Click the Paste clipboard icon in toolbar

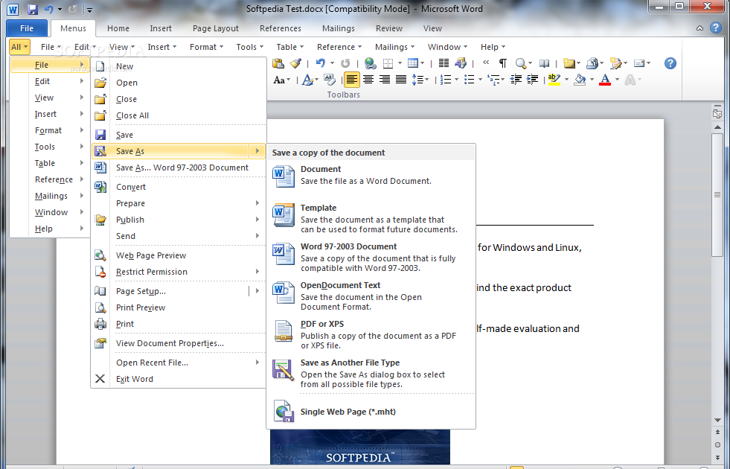point(278,63)
